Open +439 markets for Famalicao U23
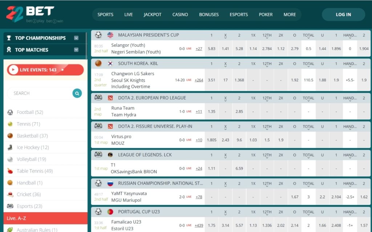Viewport: 372px width, 232px height. 199,225
